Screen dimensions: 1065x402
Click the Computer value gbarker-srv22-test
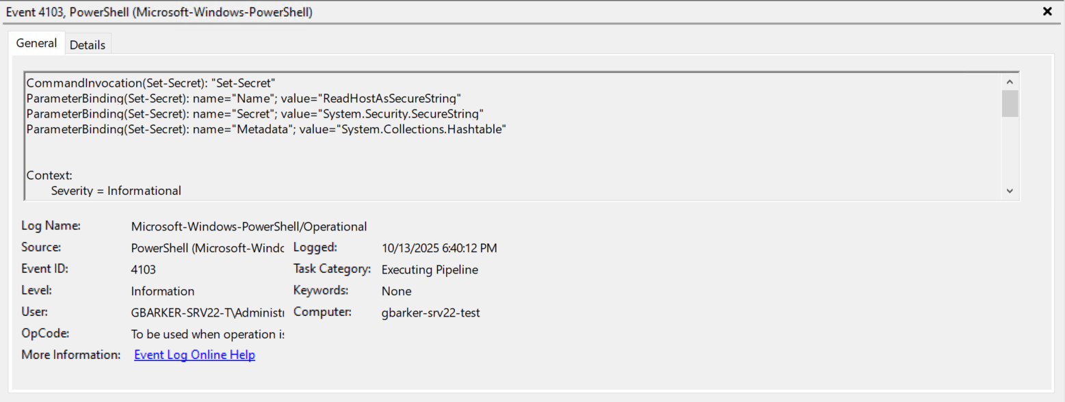(x=430, y=312)
